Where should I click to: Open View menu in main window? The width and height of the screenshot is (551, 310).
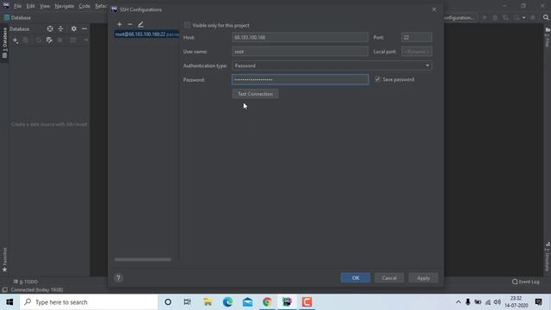click(x=45, y=6)
